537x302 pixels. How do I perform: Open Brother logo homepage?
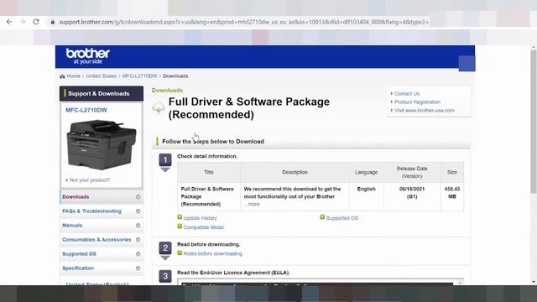click(87, 56)
